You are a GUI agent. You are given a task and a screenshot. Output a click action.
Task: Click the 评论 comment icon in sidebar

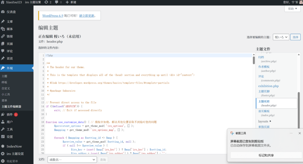(3, 51)
